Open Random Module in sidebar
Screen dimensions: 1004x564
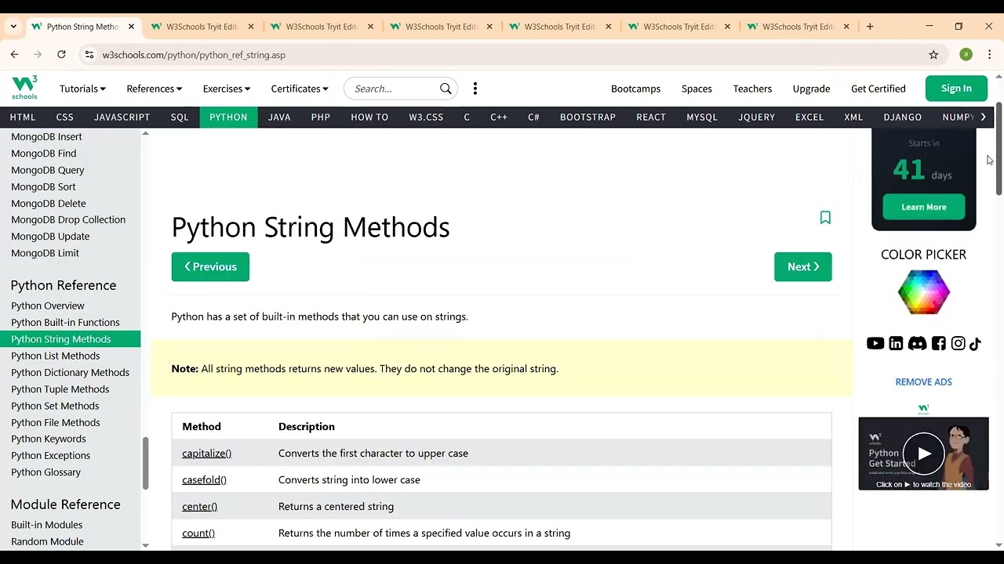[x=47, y=542]
